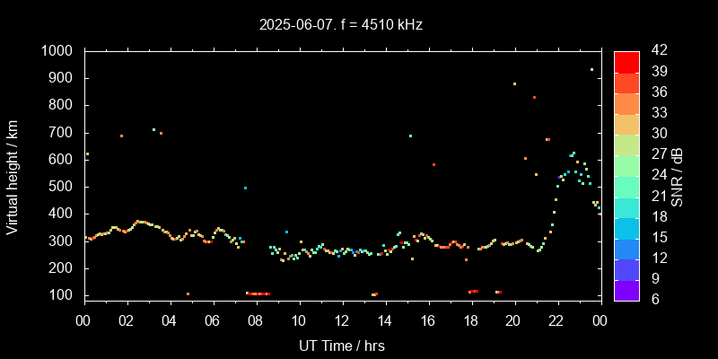Click the 06 hour tick on time axis
The image size is (718, 359).
point(213,320)
